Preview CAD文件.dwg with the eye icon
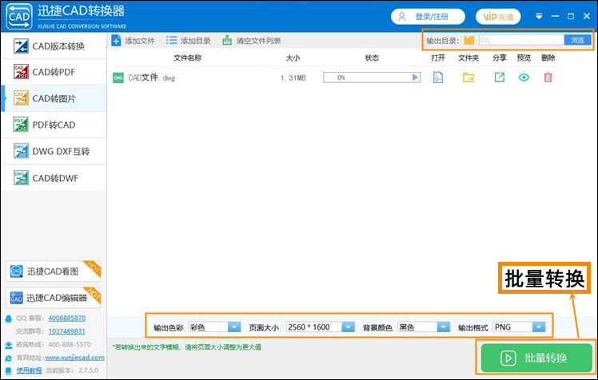This screenshot has height=380, width=598. [524, 77]
